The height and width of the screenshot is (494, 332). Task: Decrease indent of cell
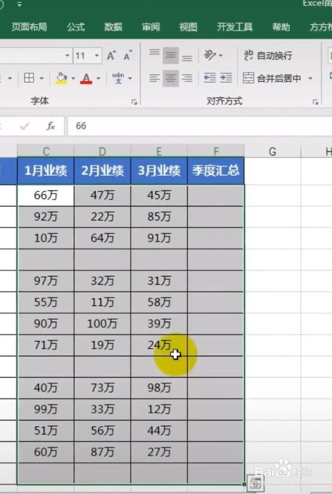[210, 78]
